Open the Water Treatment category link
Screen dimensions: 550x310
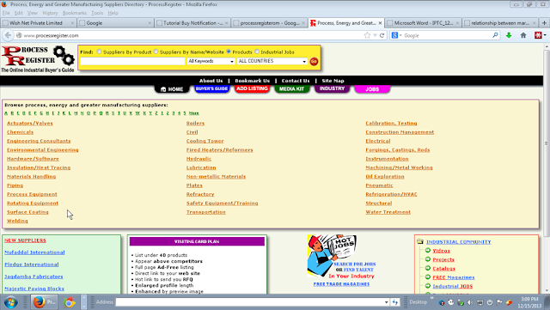tap(388, 212)
